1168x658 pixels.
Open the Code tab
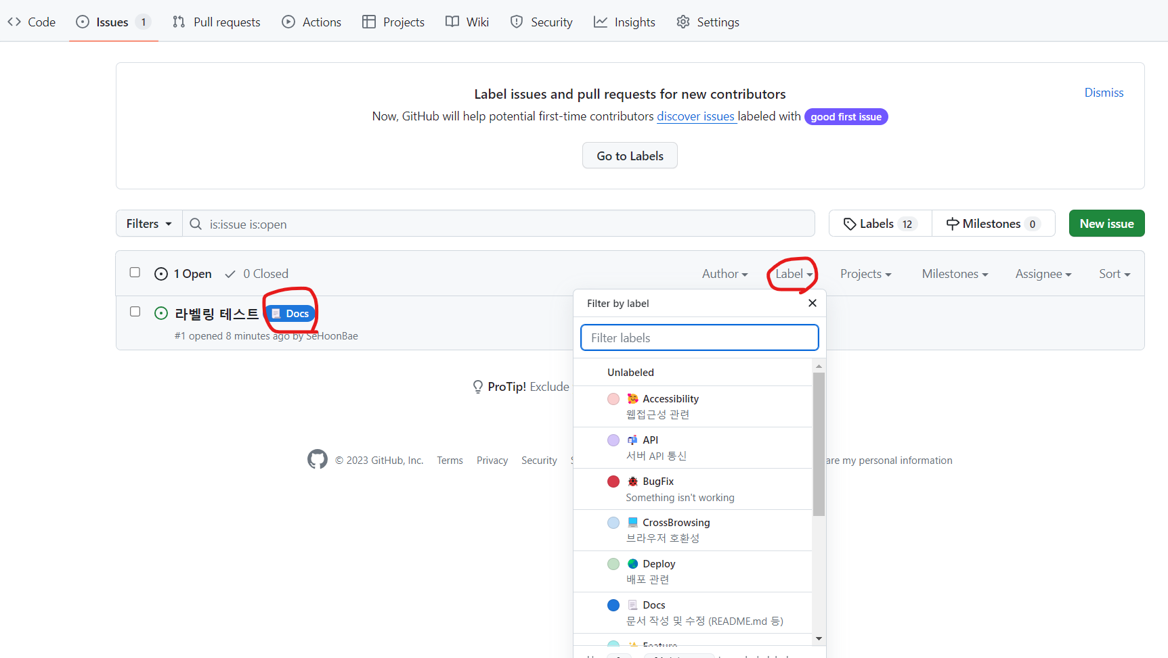click(31, 22)
